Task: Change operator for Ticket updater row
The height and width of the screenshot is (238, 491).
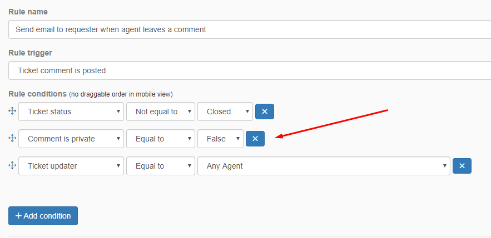Action: click(161, 166)
